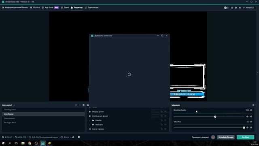Select the Be Right Back scene
This screenshot has height=146, width=259.
43,122
